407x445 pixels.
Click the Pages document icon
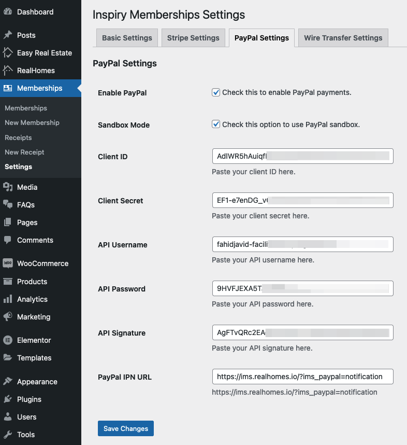tap(8, 222)
